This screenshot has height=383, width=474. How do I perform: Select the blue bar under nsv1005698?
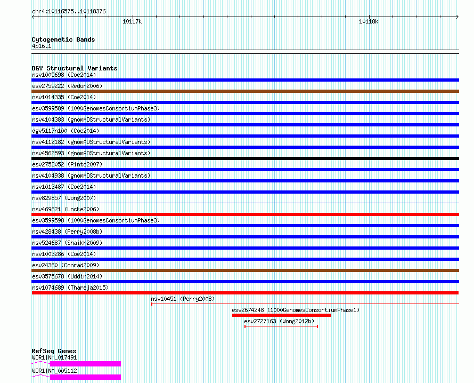click(x=245, y=80)
